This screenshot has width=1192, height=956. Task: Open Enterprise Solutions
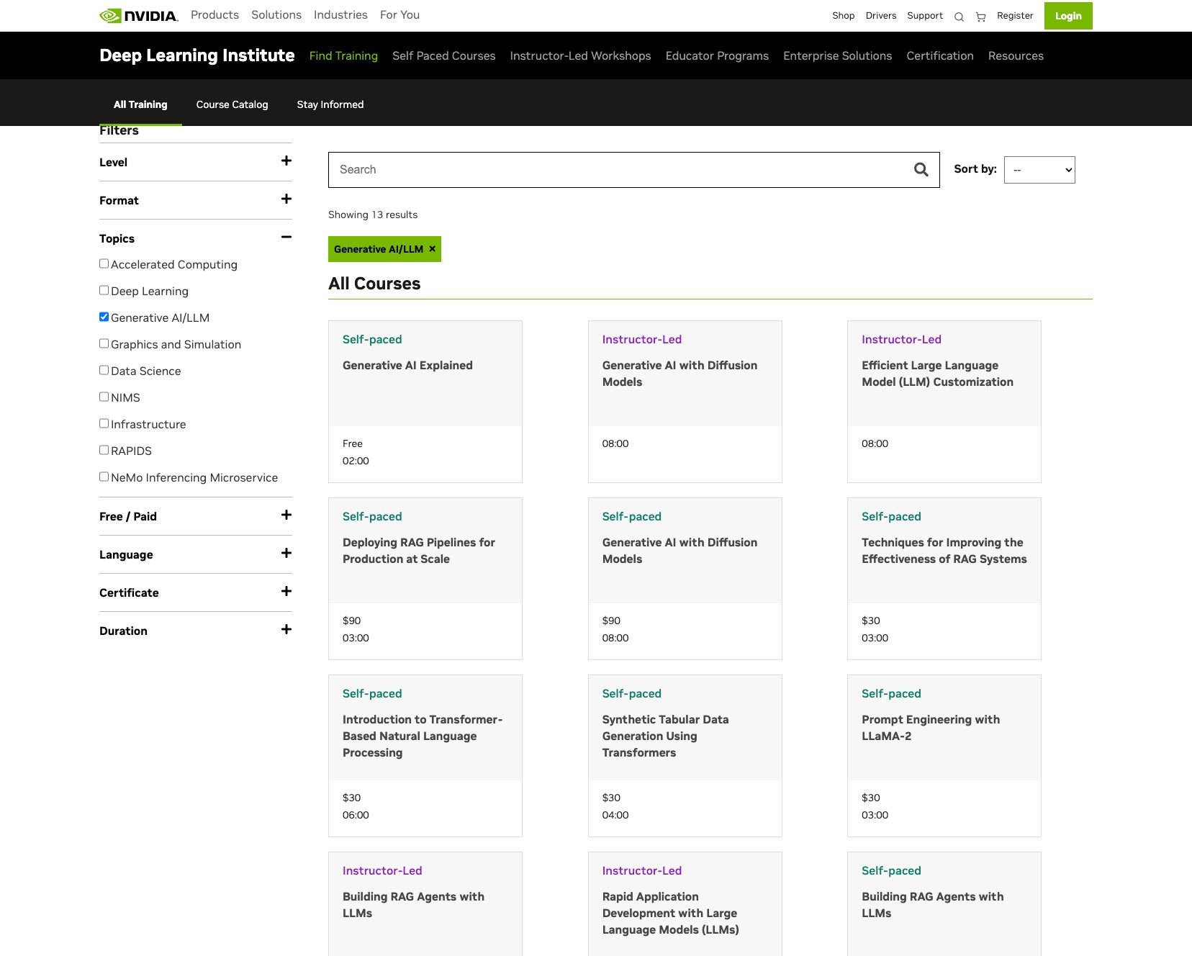pyautogui.click(x=837, y=55)
